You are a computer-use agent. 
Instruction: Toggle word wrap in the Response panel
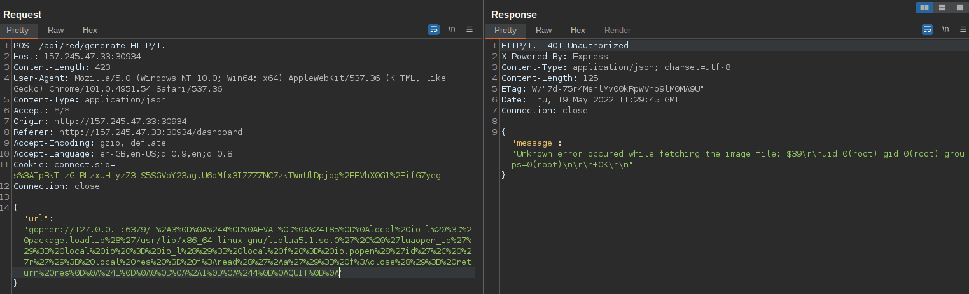928,29
